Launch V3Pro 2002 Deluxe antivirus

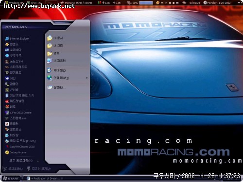coord(18,113)
